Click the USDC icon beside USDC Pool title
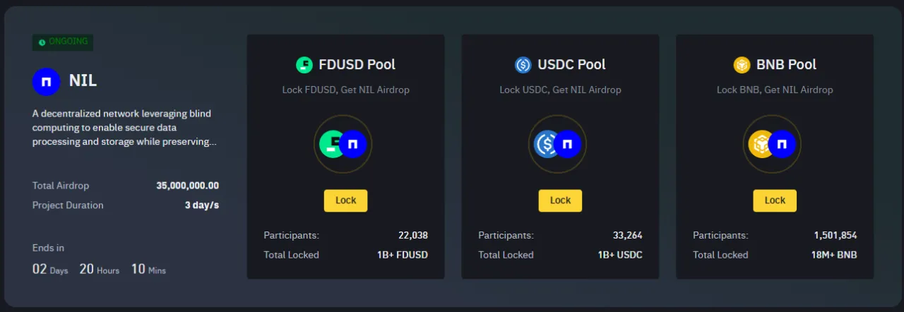This screenshot has height=312, width=904. click(523, 65)
